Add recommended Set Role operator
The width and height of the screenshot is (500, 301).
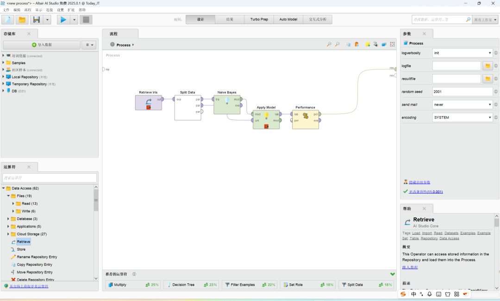[308, 285]
